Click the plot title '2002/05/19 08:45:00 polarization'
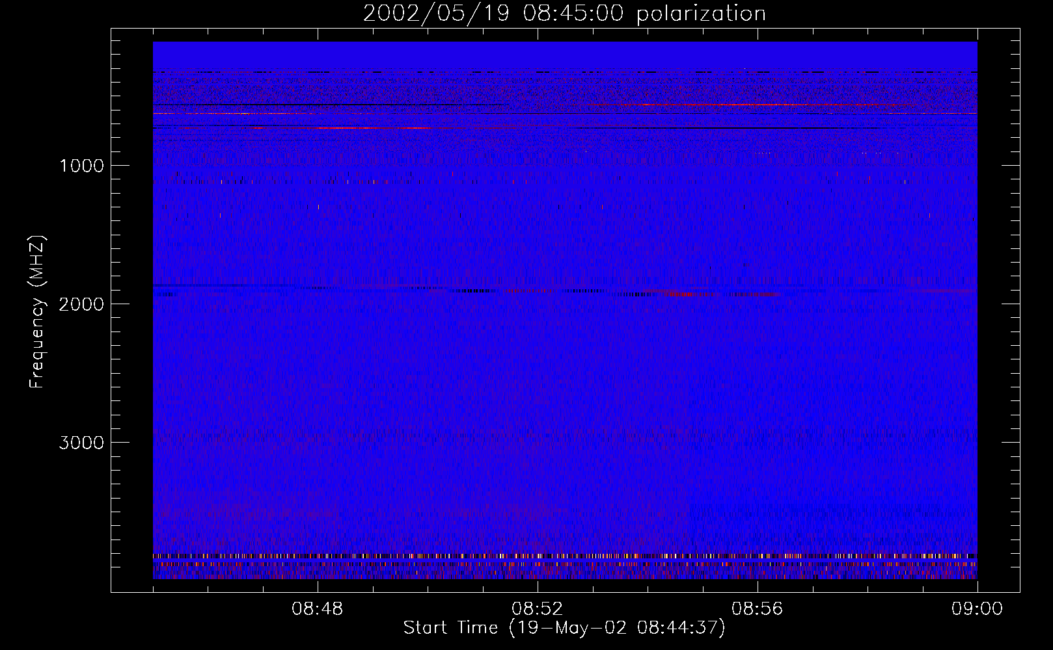The height and width of the screenshot is (650, 1053). pos(564,14)
